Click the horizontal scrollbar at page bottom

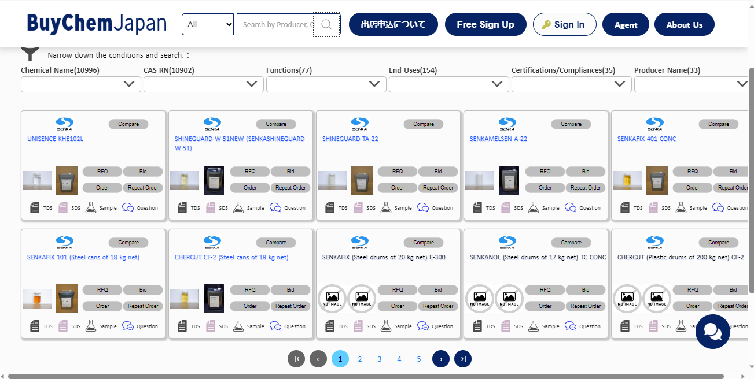(366, 376)
